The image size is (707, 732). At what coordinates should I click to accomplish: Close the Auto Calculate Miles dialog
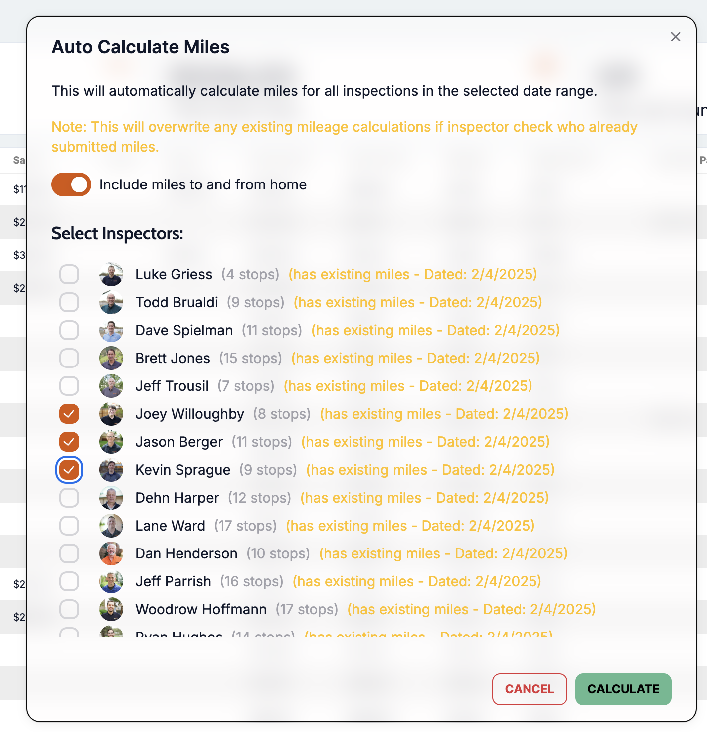(x=676, y=37)
